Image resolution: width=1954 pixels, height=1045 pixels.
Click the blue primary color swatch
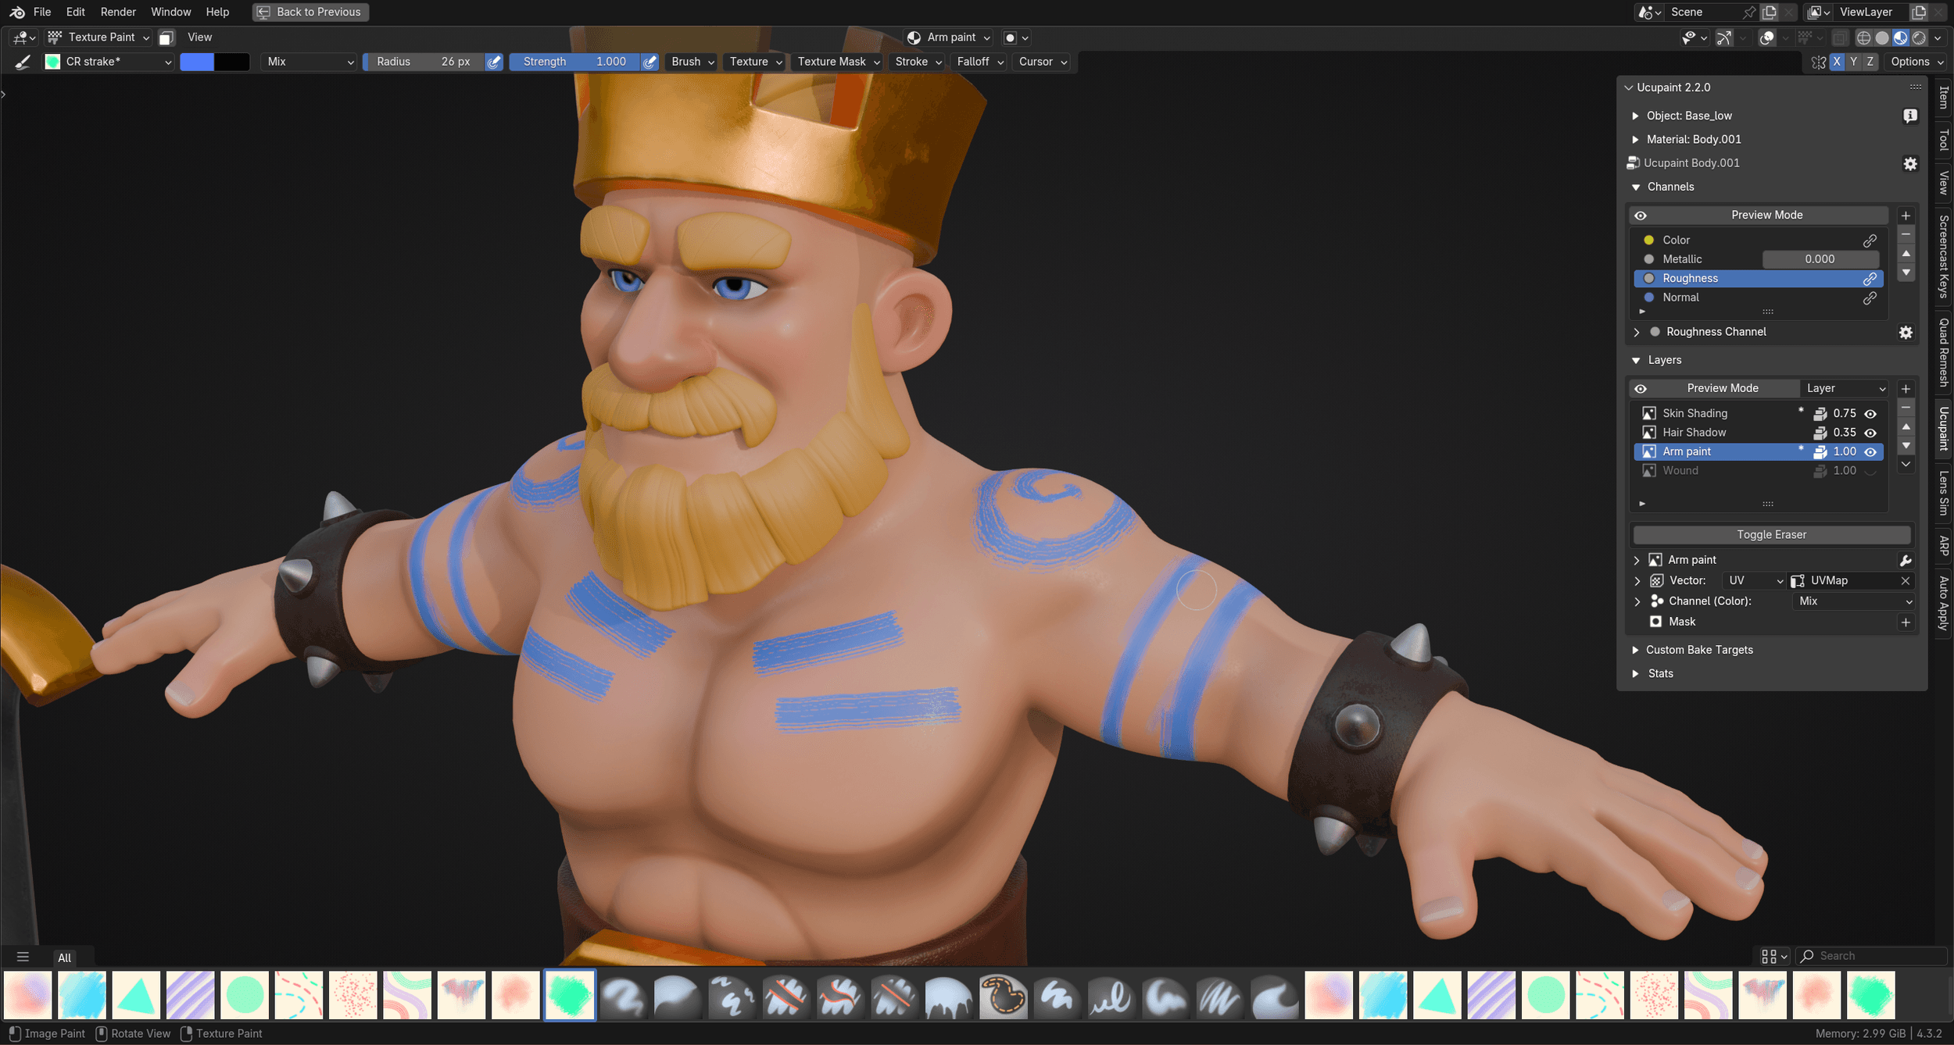click(x=197, y=62)
